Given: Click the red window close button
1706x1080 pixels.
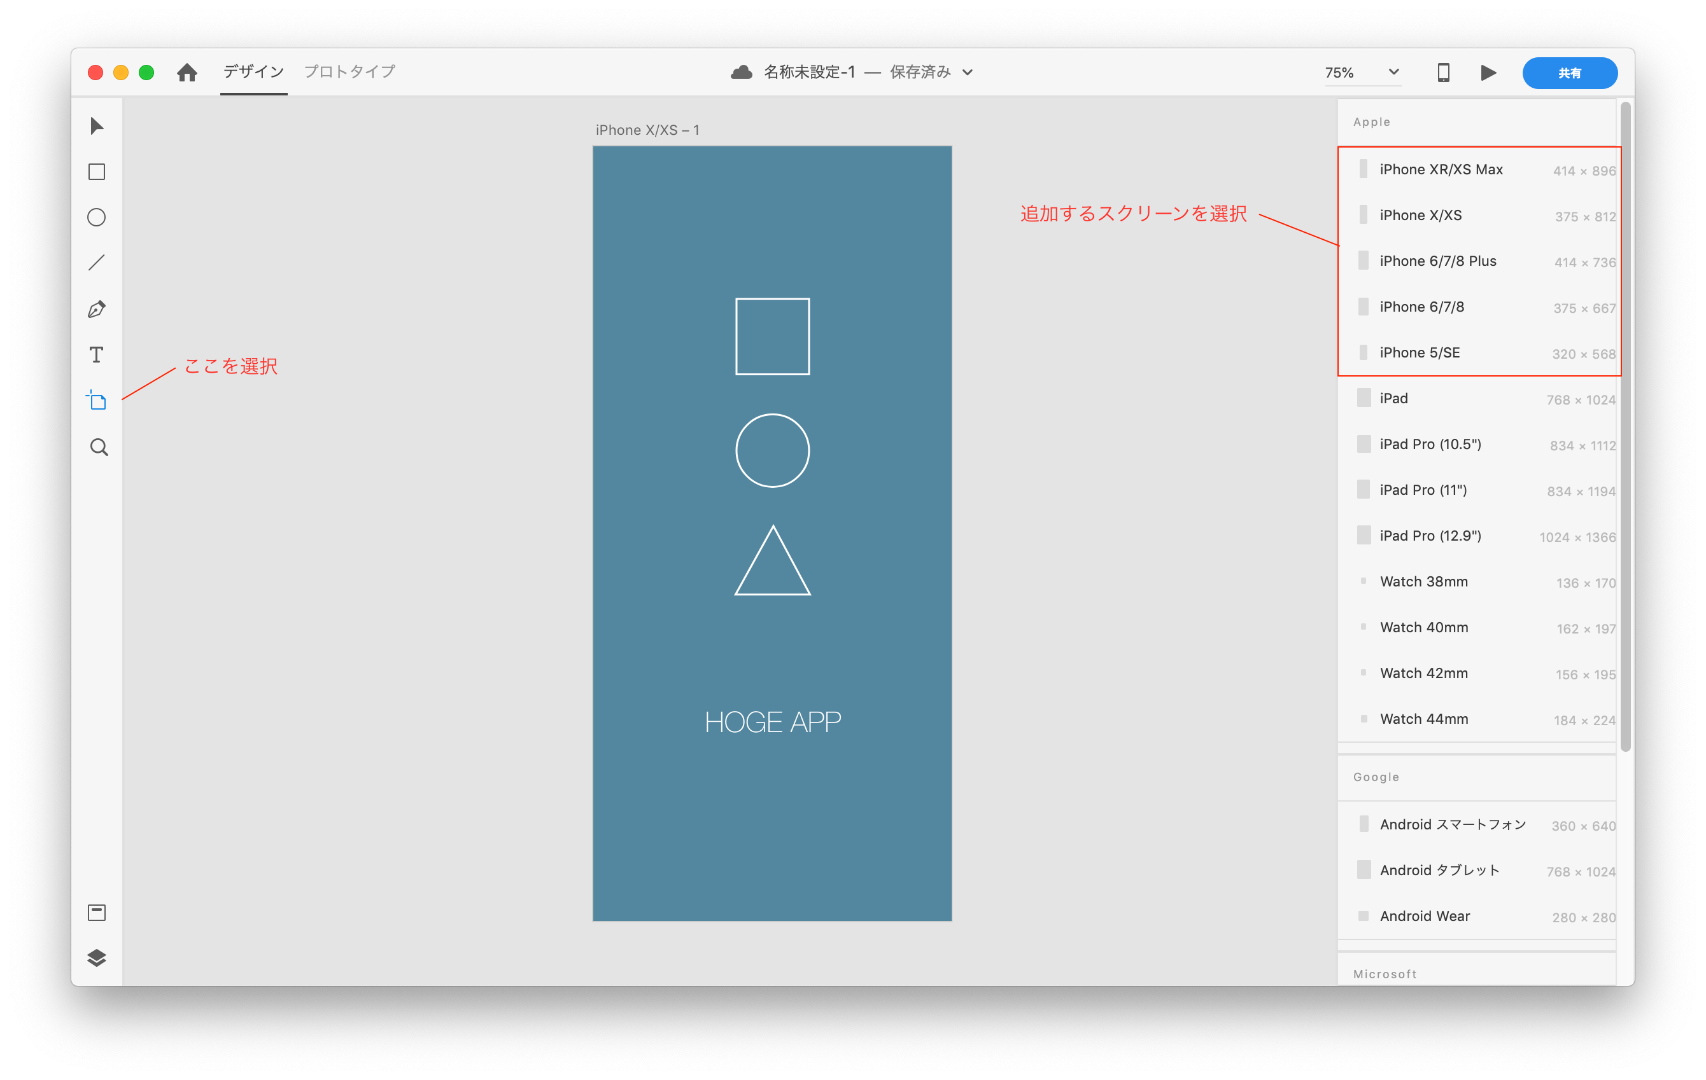Looking at the screenshot, I should 95,72.
